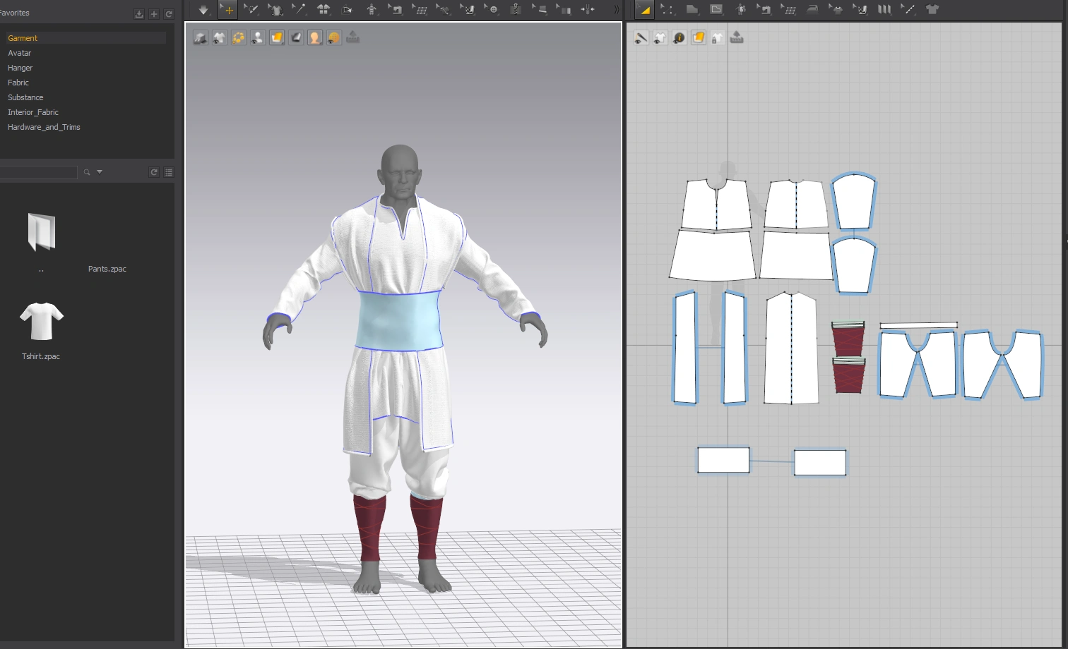Select the Button tool in 3D toolbar
The width and height of the screenshot is (1068, 649).
click(492, 10)
